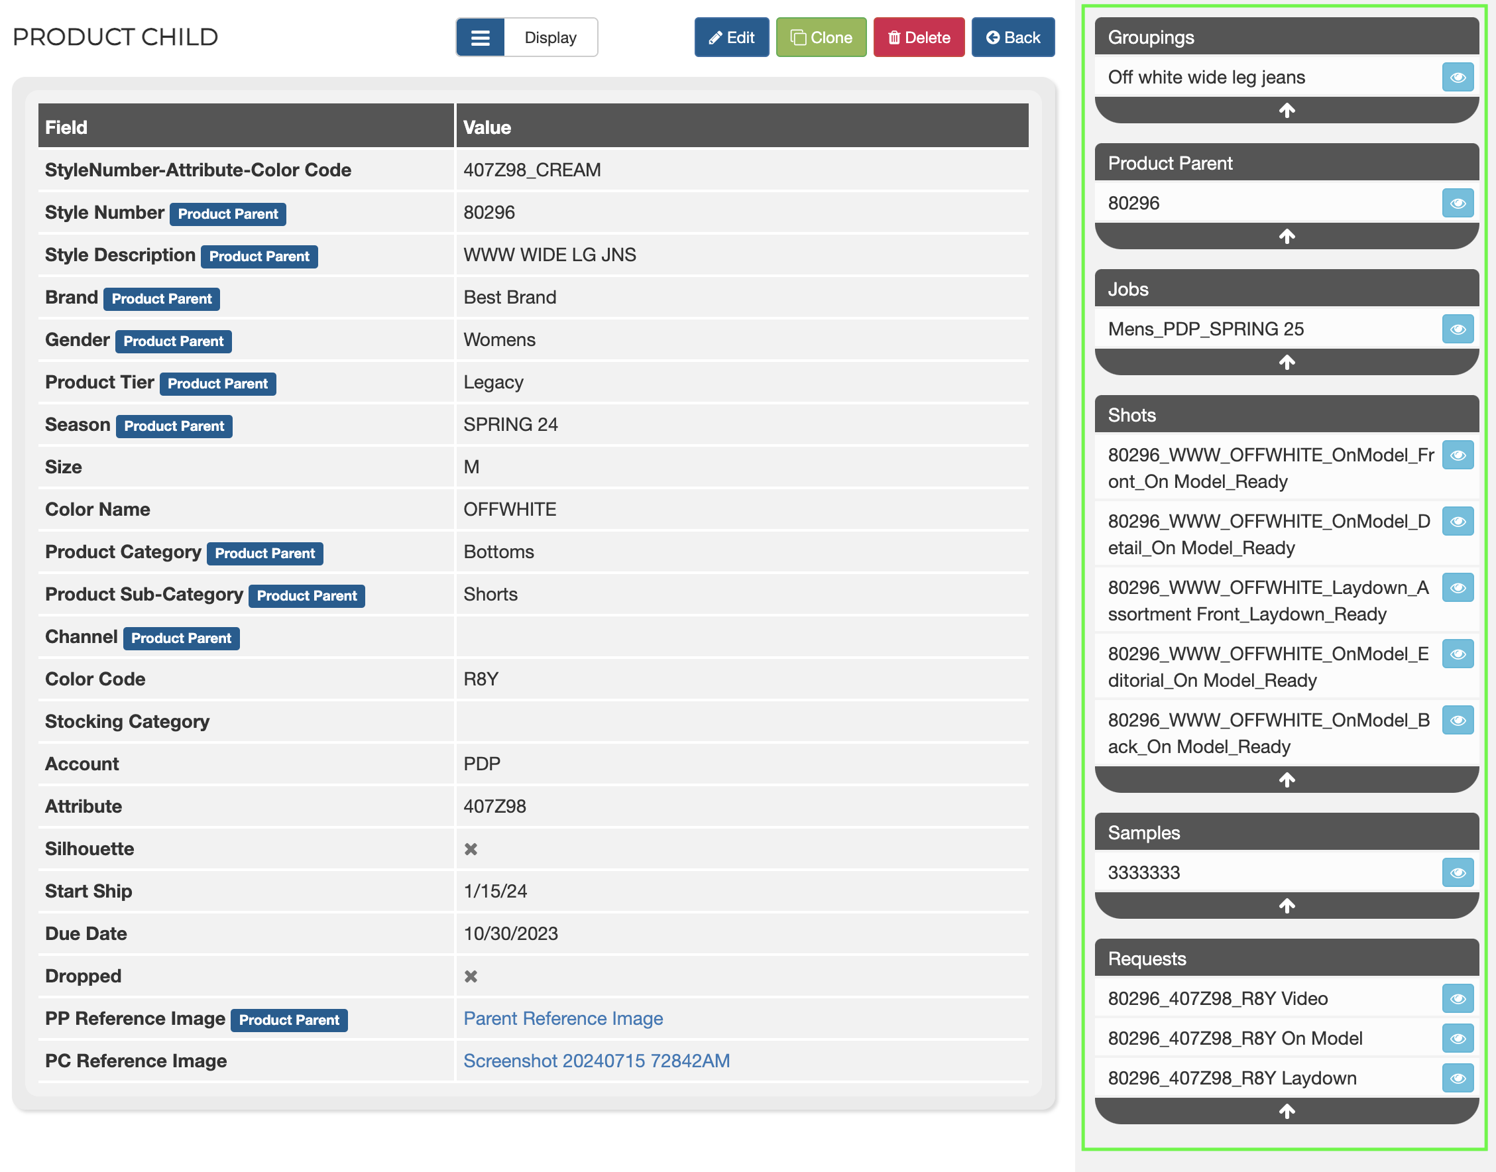
Task: View sample 3333333 with eye icon
Action: coord(1457,872)
